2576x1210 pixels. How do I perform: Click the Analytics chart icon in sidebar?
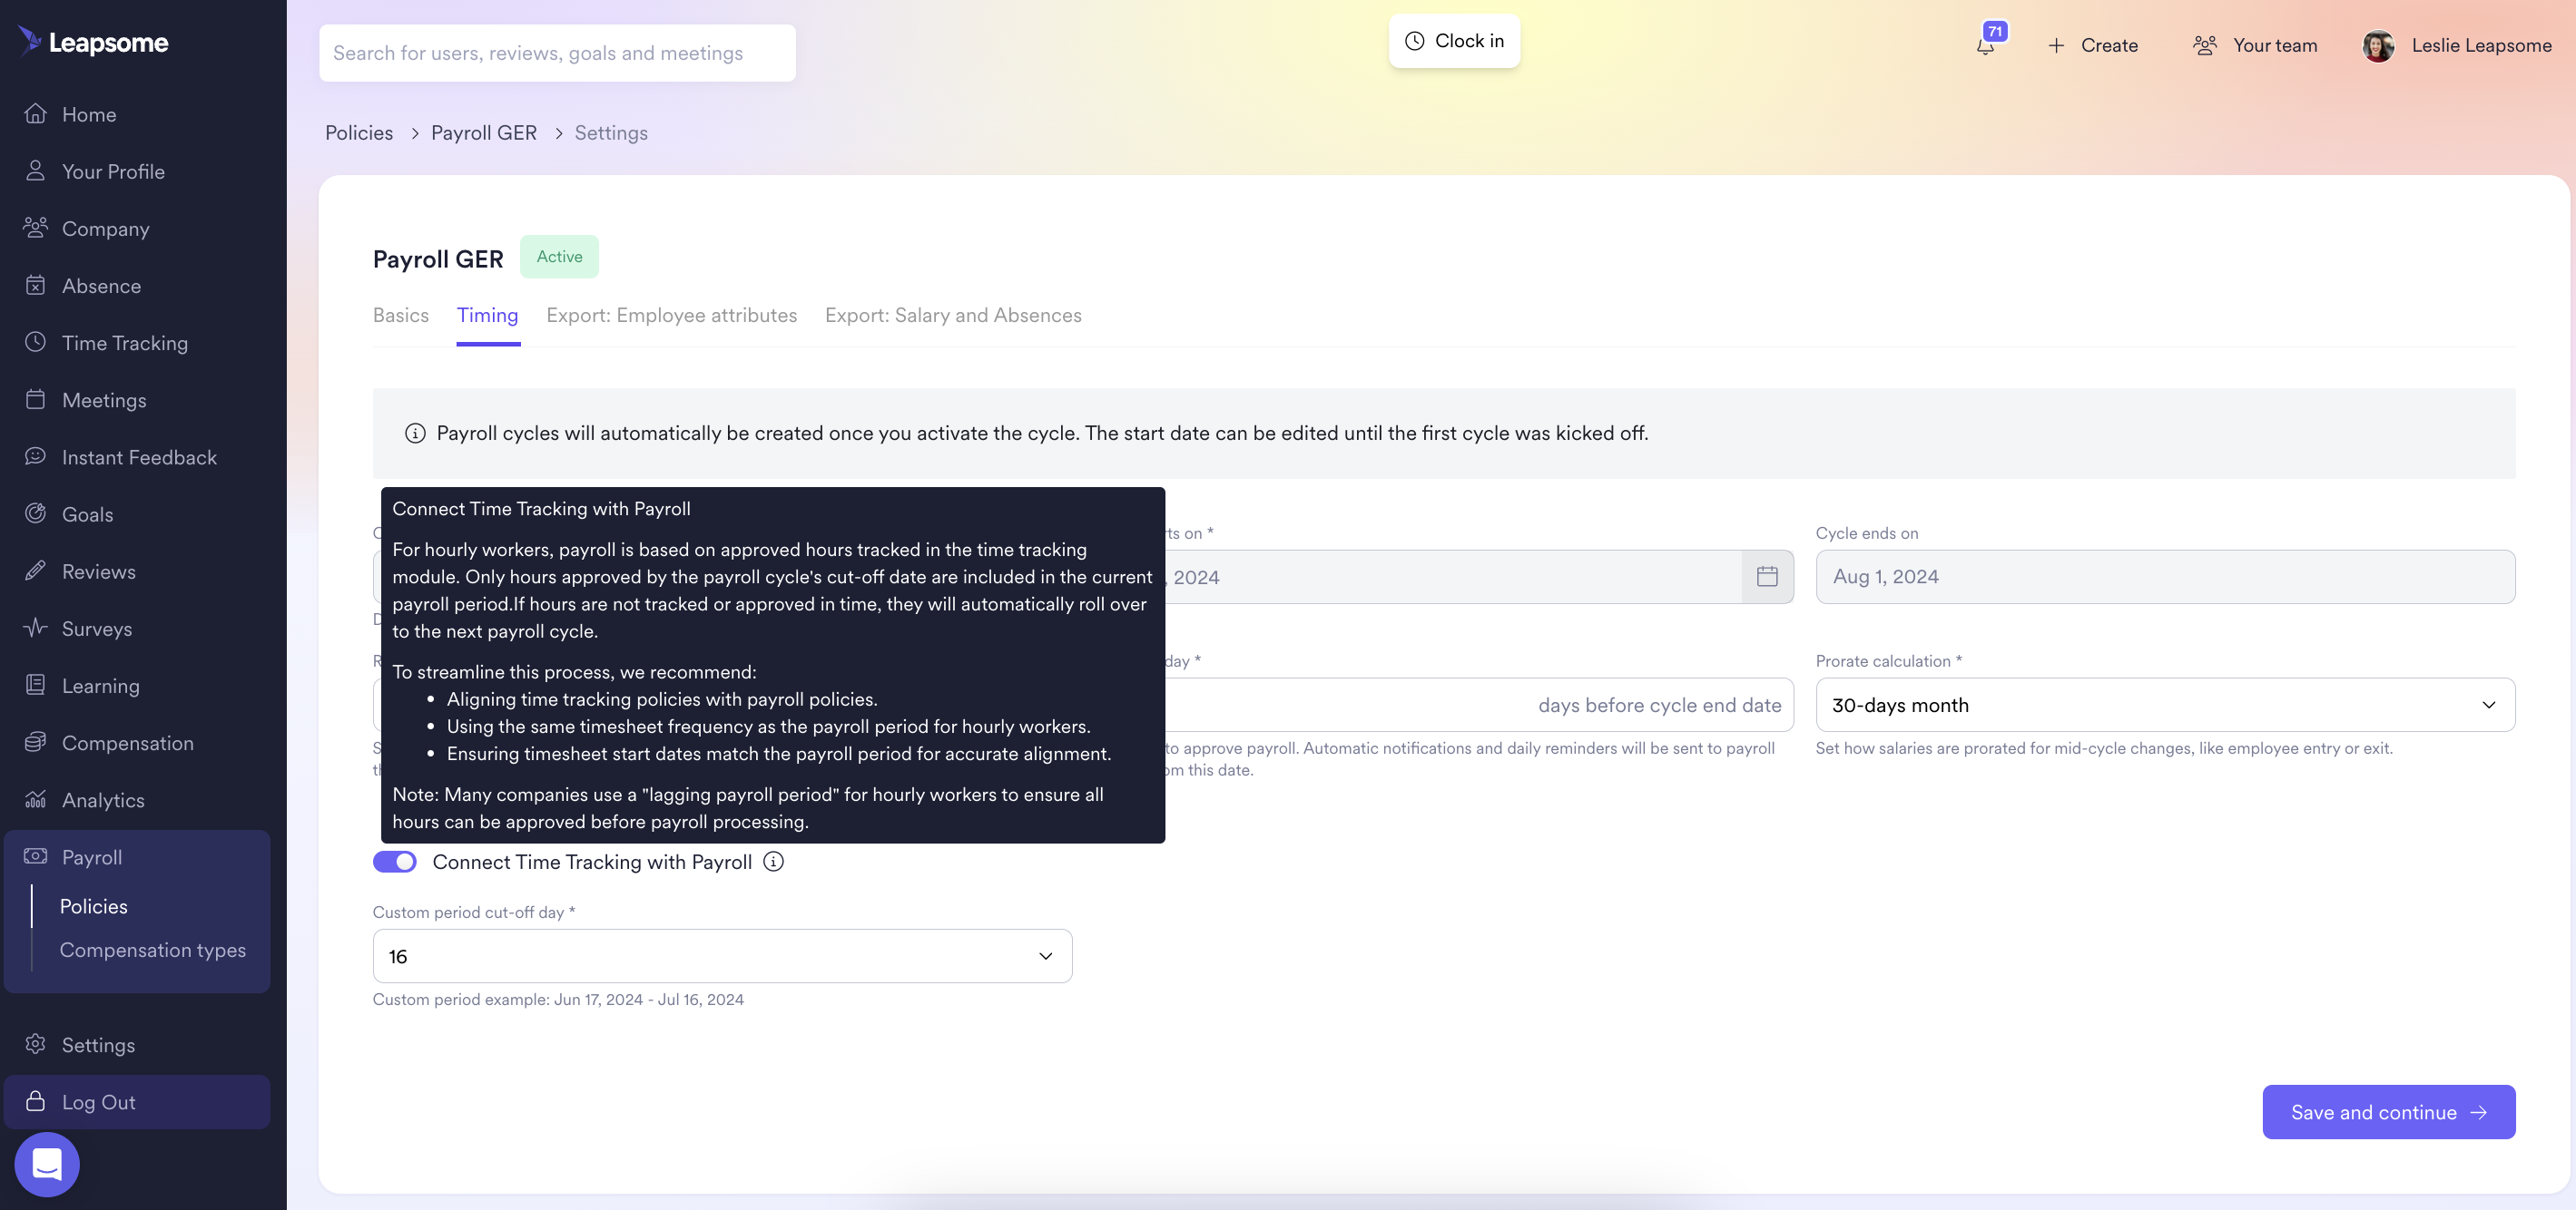(x=36, y=799)
